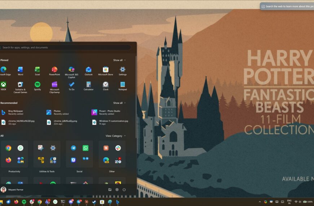Image resolution: width=314 pixels, height=206 pixels.
Task: Open the Clock app
Action: pos(105,86)
